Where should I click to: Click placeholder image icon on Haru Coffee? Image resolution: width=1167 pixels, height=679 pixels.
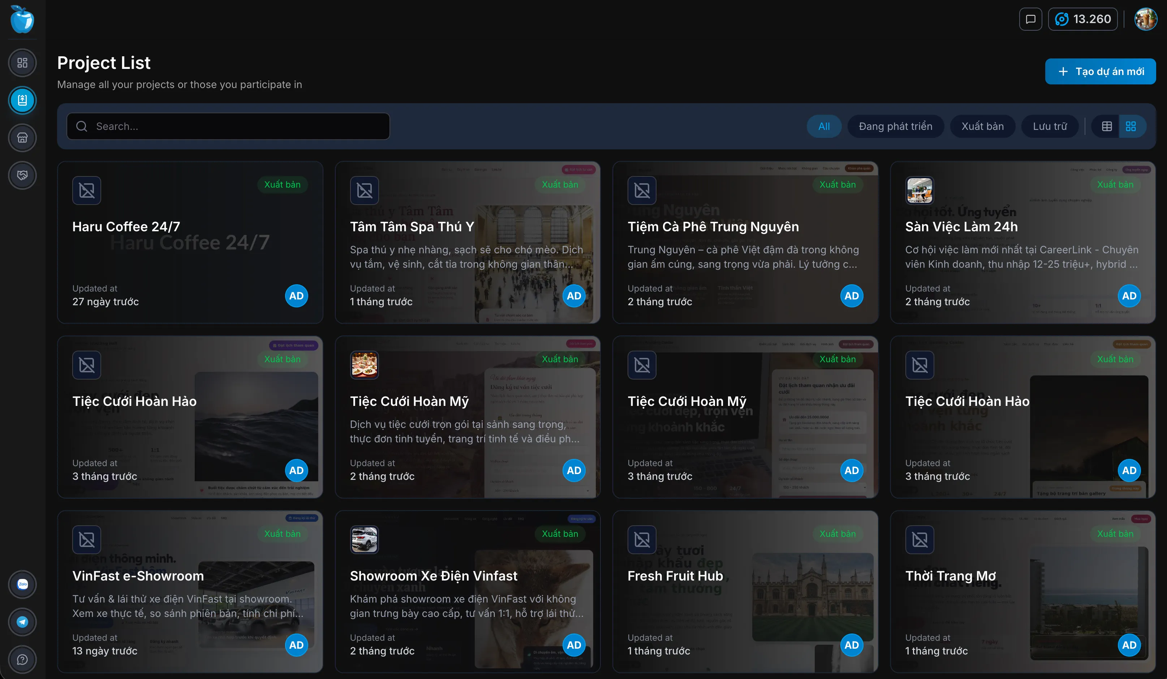pos(87,190)
